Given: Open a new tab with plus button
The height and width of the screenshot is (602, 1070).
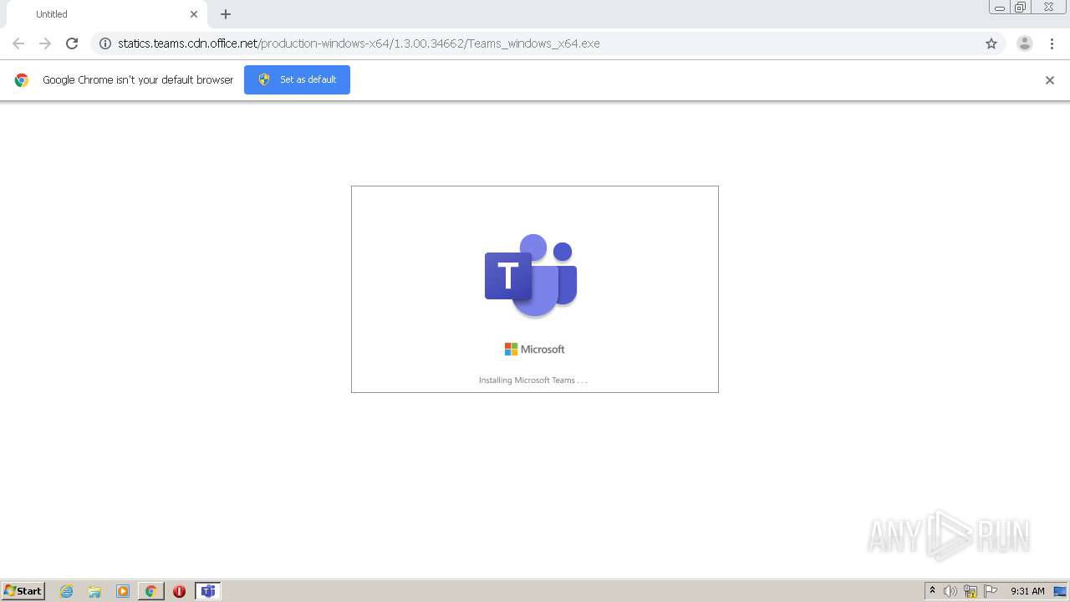Looking at the screenshot, I should click(x=226, y=14).
